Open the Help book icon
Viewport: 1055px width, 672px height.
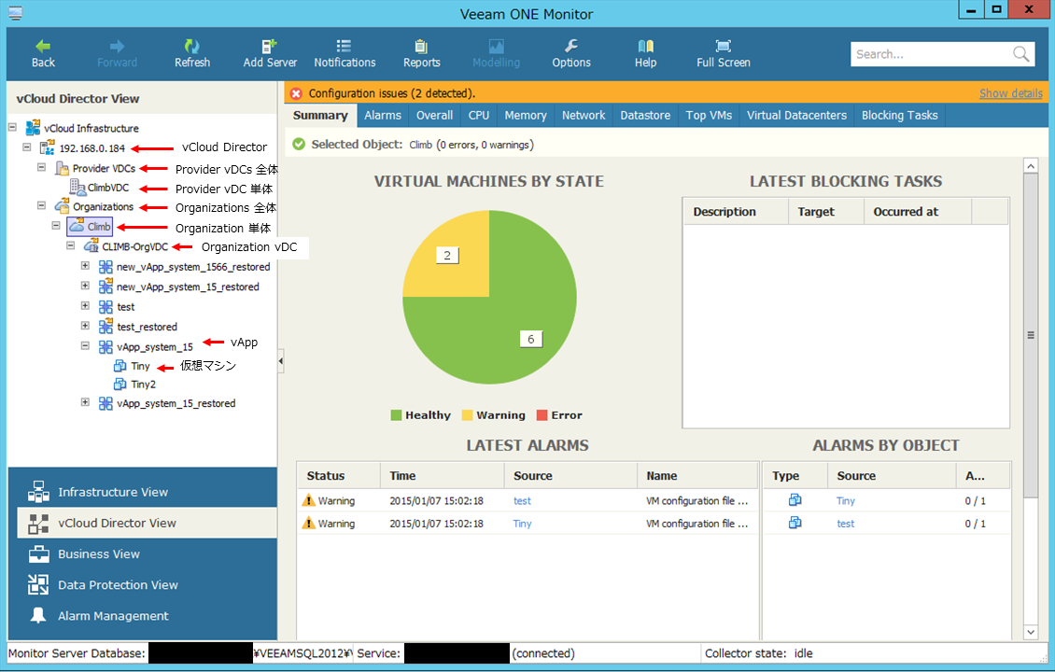645,46
